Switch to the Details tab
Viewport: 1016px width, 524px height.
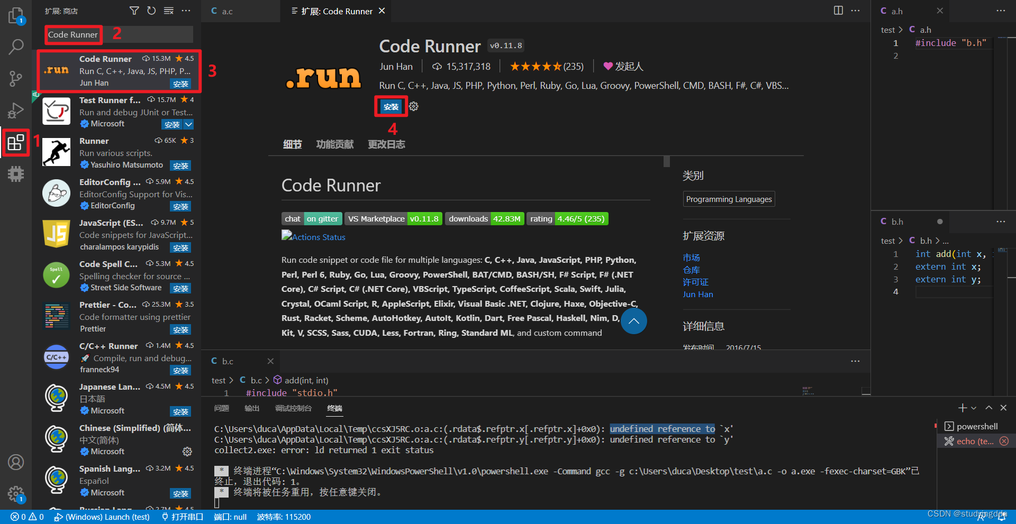[x=293, y=144]
